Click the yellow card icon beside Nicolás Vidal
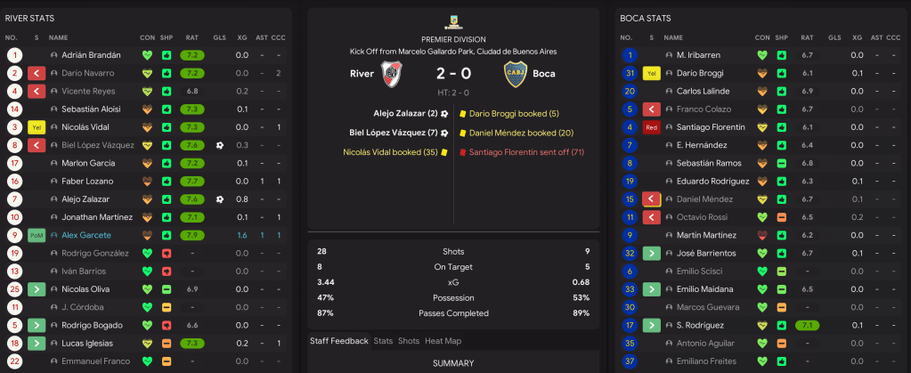This screenshot has height=373, width=911. click(37, 127)
